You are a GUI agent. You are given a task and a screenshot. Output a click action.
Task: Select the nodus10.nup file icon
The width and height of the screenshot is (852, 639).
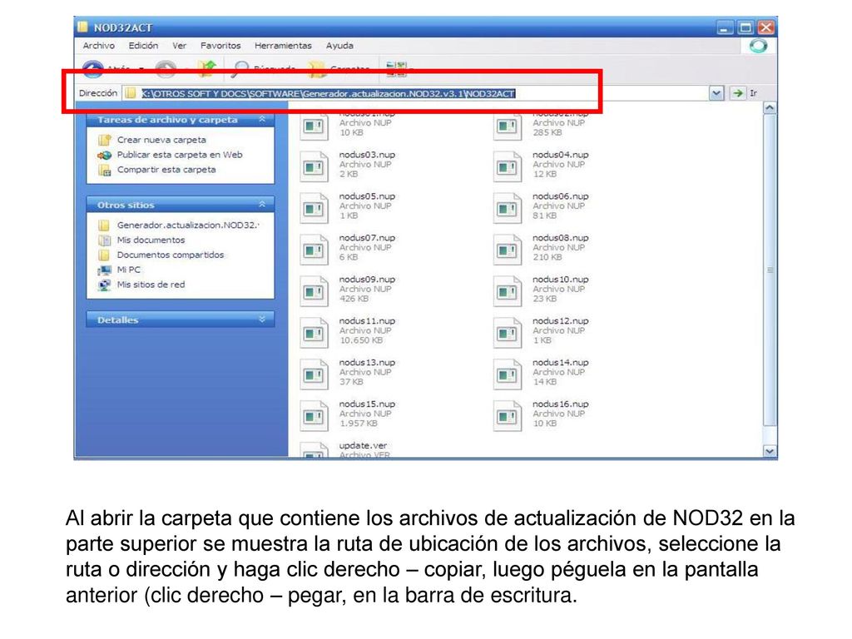click(x=508, y=291)
